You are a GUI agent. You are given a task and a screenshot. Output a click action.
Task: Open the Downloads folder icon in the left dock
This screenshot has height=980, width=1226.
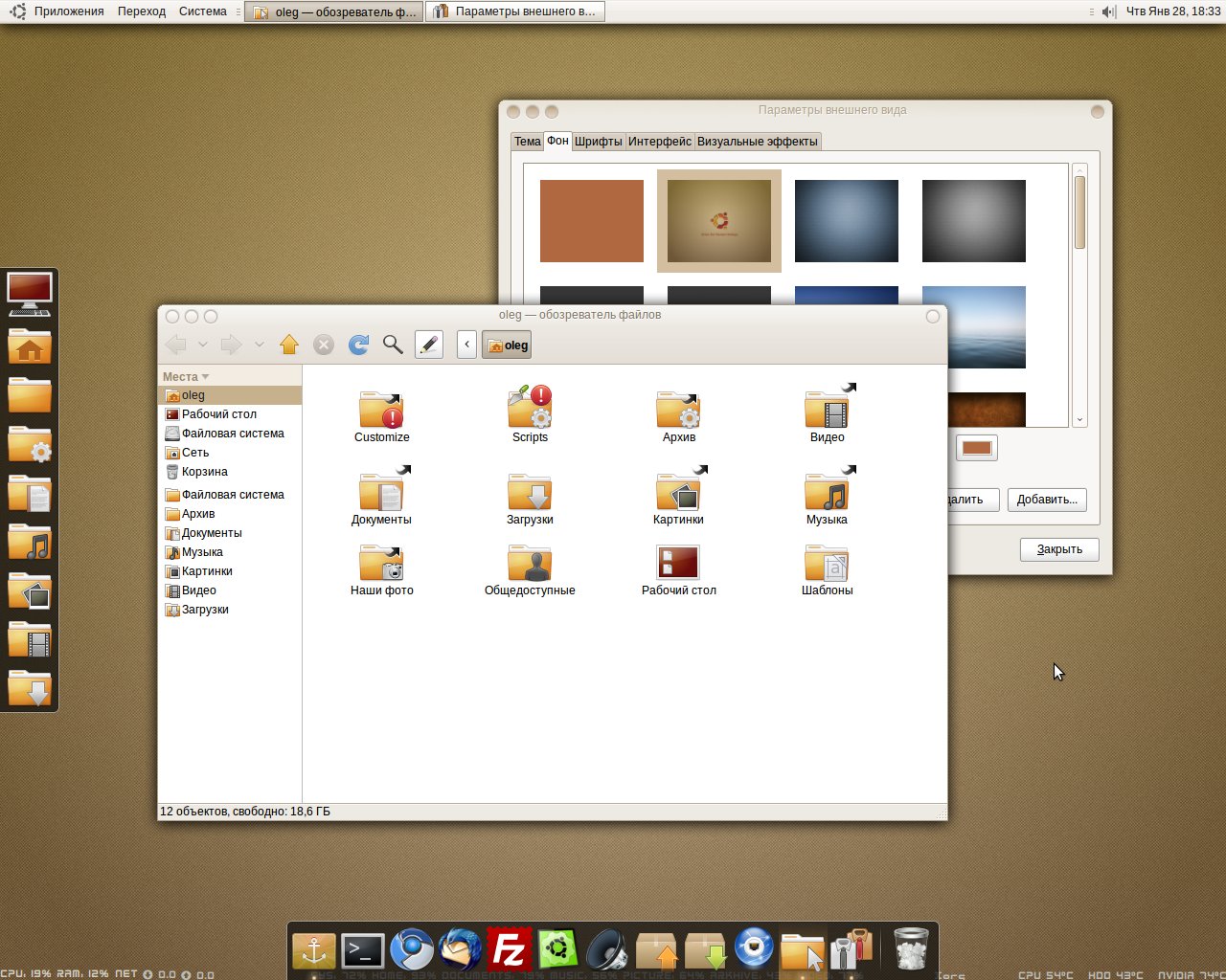pos(30,688)
